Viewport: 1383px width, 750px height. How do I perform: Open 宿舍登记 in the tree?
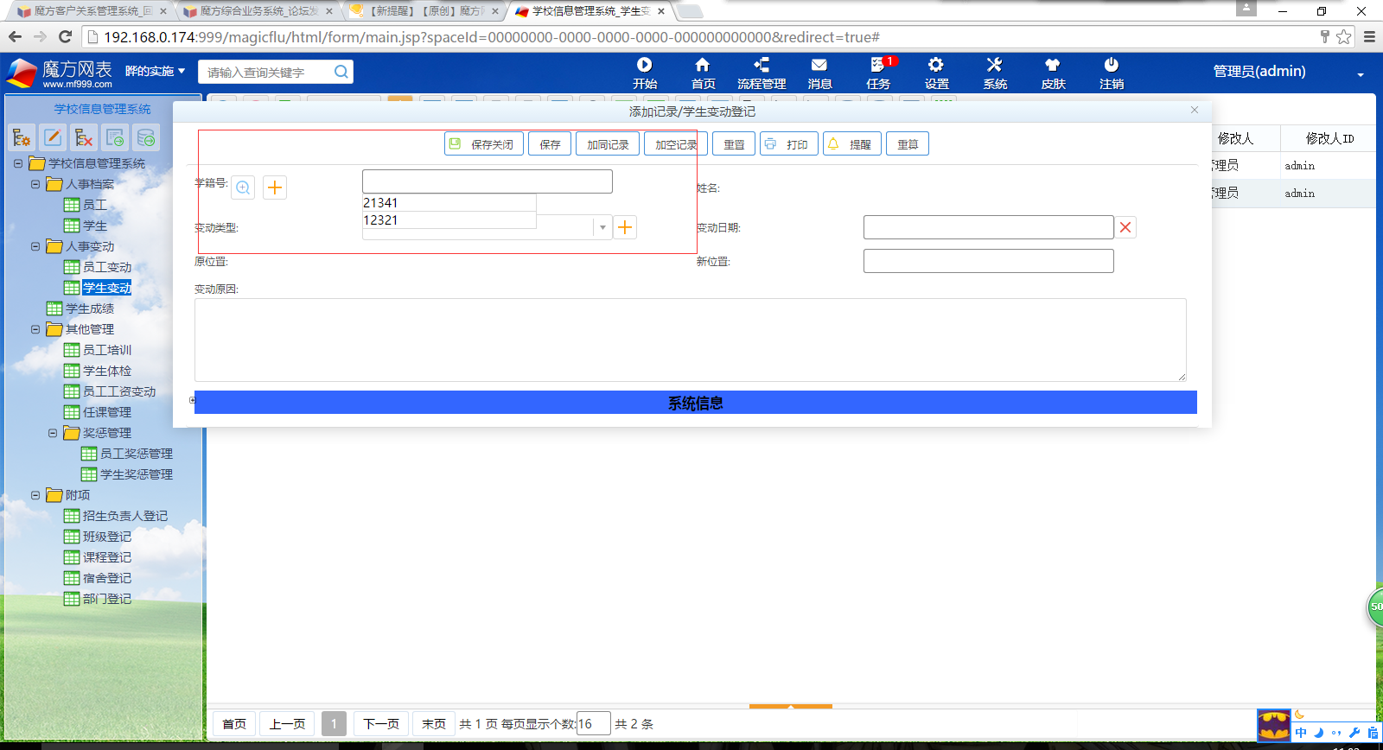[x=107, y=578]
